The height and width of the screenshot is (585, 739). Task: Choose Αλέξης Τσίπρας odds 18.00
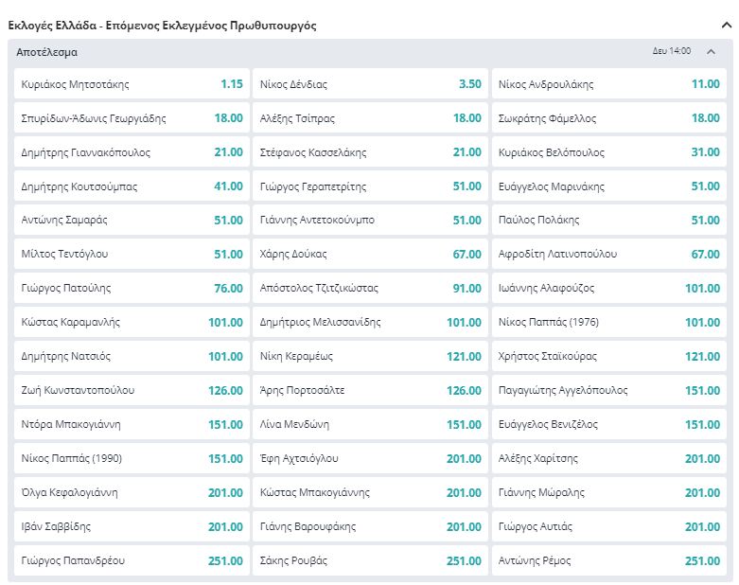(x=370, y=118)
